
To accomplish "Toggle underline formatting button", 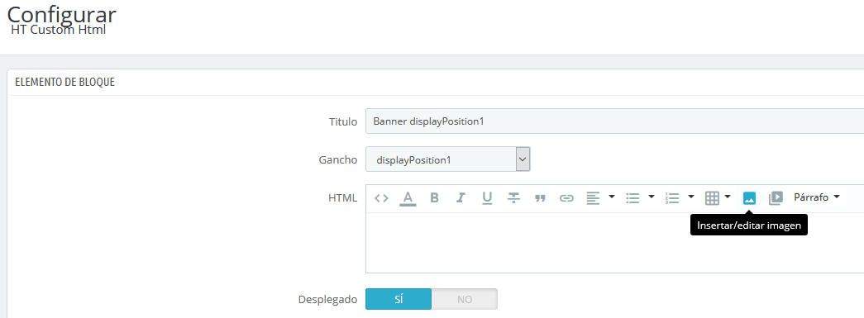I will 487,198.
